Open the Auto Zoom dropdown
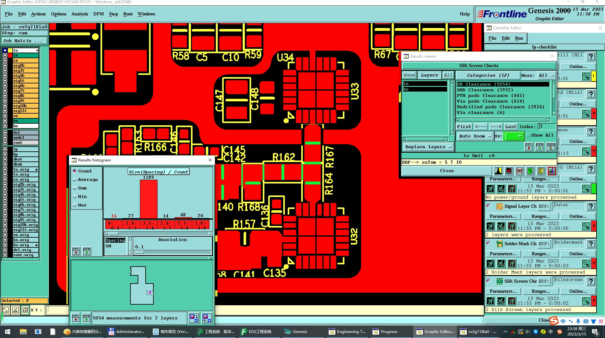605x338 pixels. pyautogui.click(x=475, y=136)
